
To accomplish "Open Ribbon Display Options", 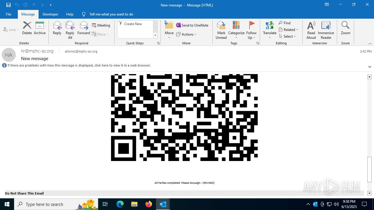I will click(x=327, y=5).
